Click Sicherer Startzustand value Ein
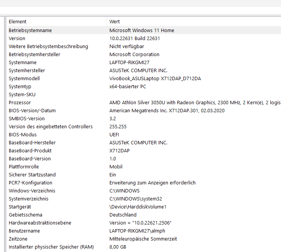 (113, 174)
